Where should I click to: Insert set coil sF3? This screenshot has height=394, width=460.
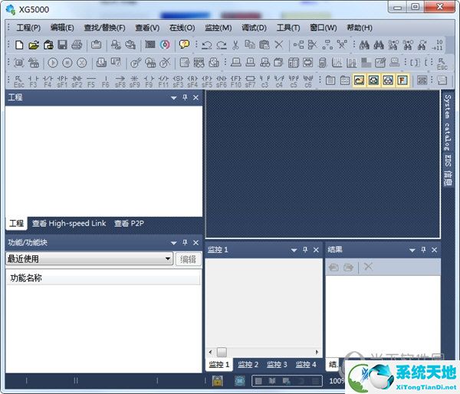click(178, 81)
